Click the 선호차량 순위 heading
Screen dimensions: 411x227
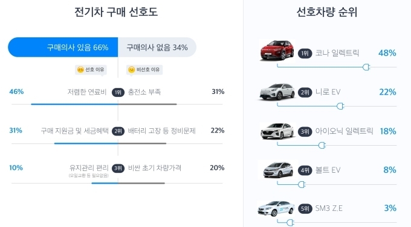326,12
